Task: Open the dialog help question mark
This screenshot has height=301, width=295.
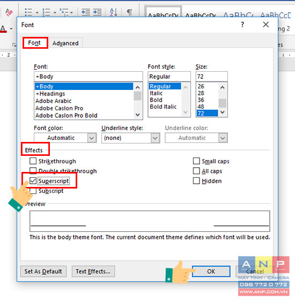Action: point(242,25)
